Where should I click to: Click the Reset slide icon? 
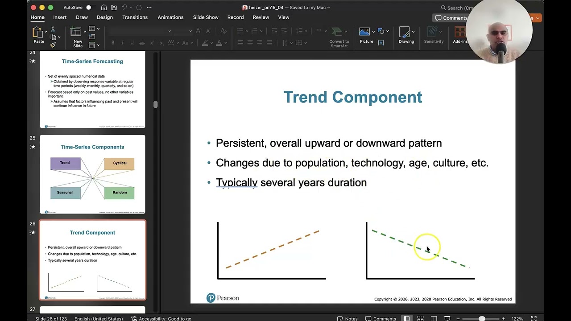click(x=92, y=37)
